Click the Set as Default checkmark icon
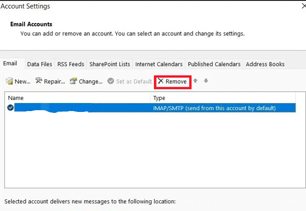Image resolution: width=306 pixels, height=211 pixels. [x=110, y=81]
